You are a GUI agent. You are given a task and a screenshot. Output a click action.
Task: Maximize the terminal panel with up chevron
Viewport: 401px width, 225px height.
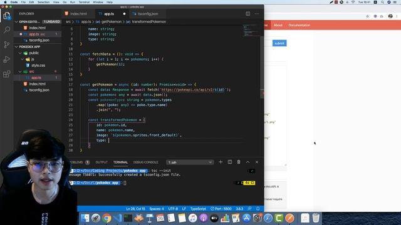[x=248, y=162]
